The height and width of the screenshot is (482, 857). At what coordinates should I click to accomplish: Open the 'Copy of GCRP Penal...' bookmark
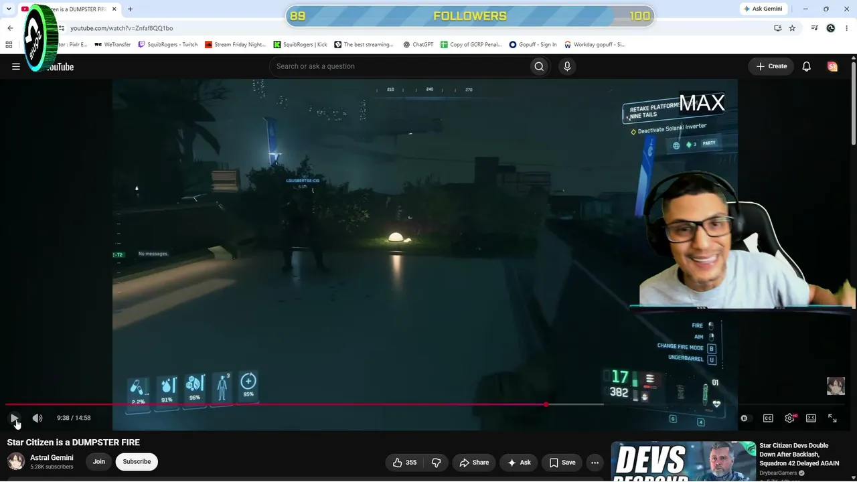point(471,45)
